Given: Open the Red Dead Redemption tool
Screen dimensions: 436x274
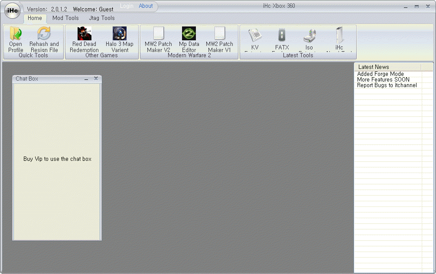Looking at the screenshot, I should click(x=84, y=39).
